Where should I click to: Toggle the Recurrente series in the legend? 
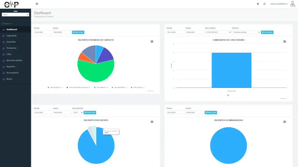point(101,87)
